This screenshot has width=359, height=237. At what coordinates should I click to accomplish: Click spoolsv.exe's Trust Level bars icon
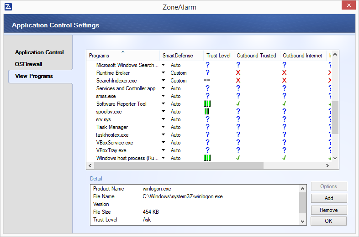[x=207, y=112]
